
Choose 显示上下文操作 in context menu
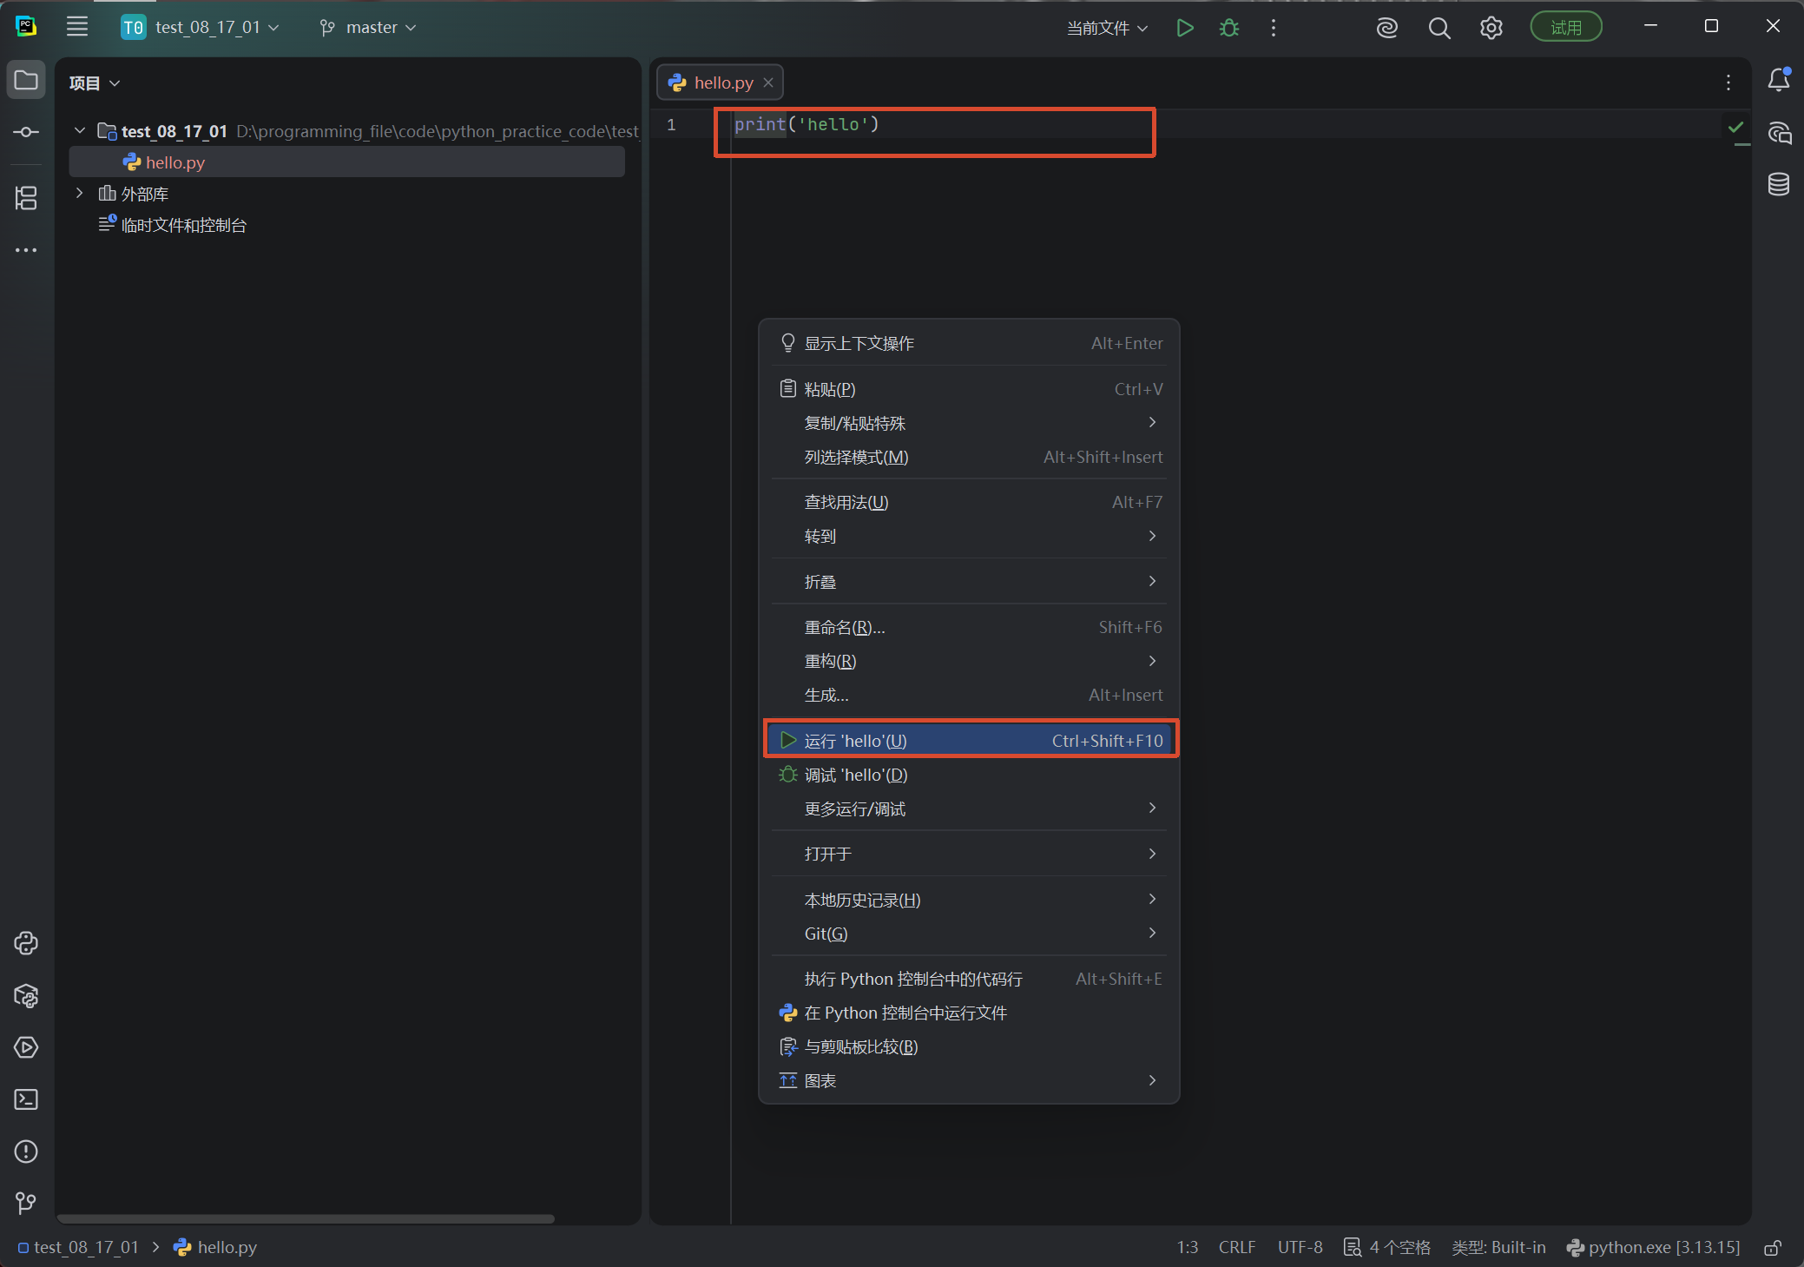click(x=969, y=343)
